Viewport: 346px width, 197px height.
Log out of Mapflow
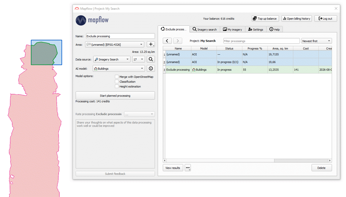point(326,19)
